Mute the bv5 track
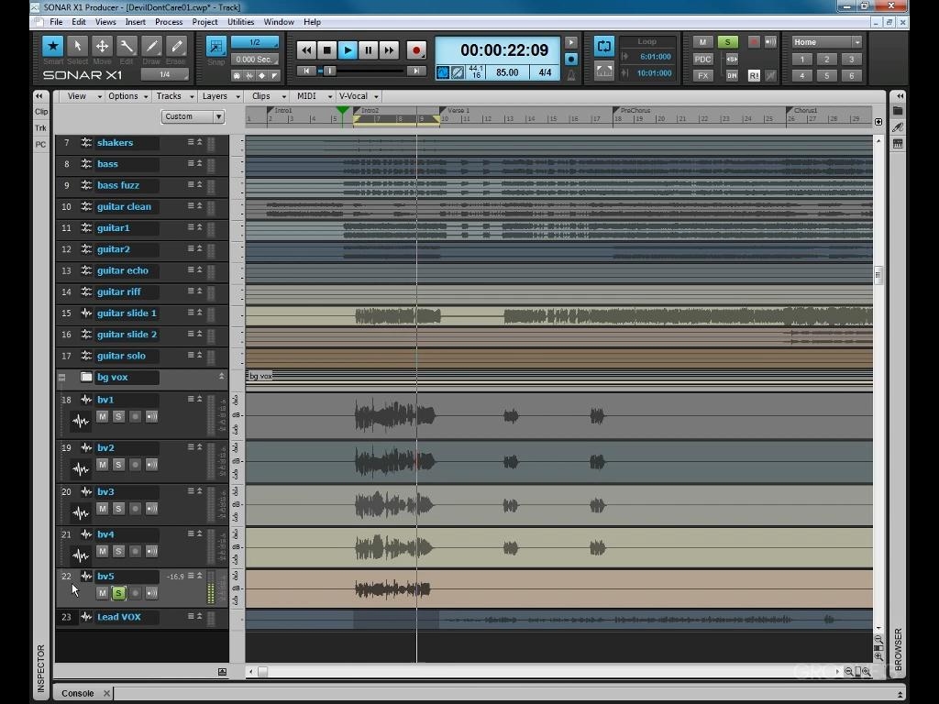 [103, 593]
